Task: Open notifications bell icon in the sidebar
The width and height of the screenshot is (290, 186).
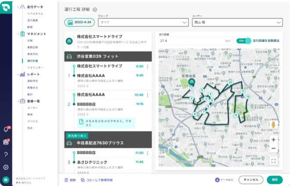Action: click(6, 129)
